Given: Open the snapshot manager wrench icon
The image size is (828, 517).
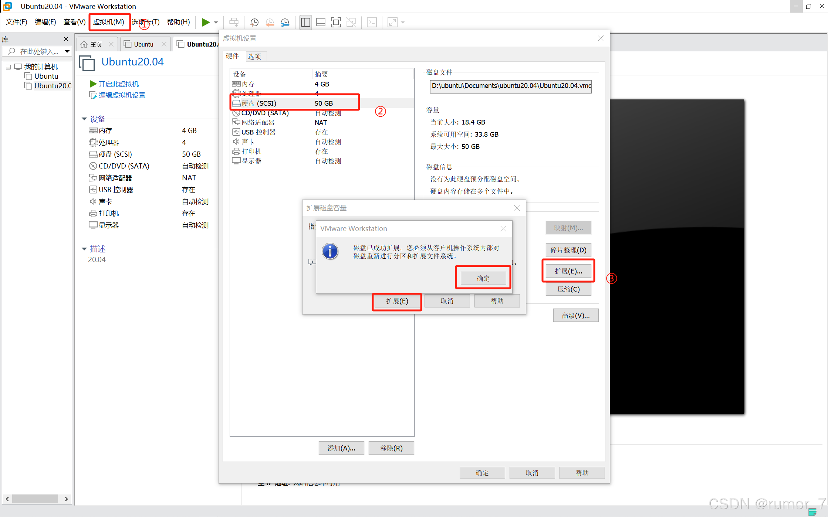Looking at the screenshot, I should point(285,23).
